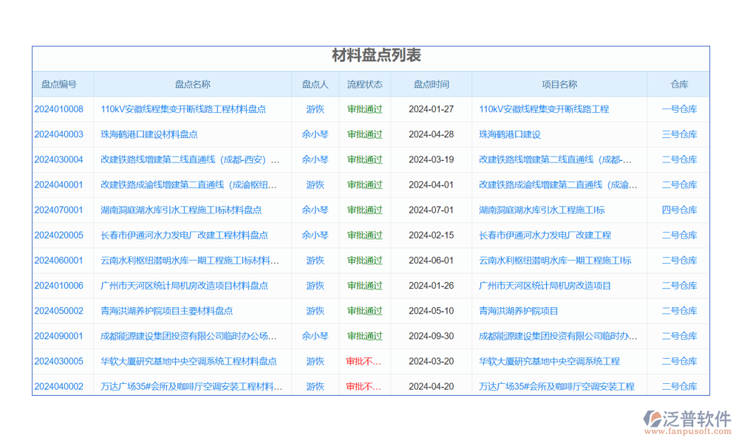The height and width of the screenshot is (443, 739).
Task: Click the 四号仓库 warehouse link
Action: pyautogui.click(x=678, y=210)
